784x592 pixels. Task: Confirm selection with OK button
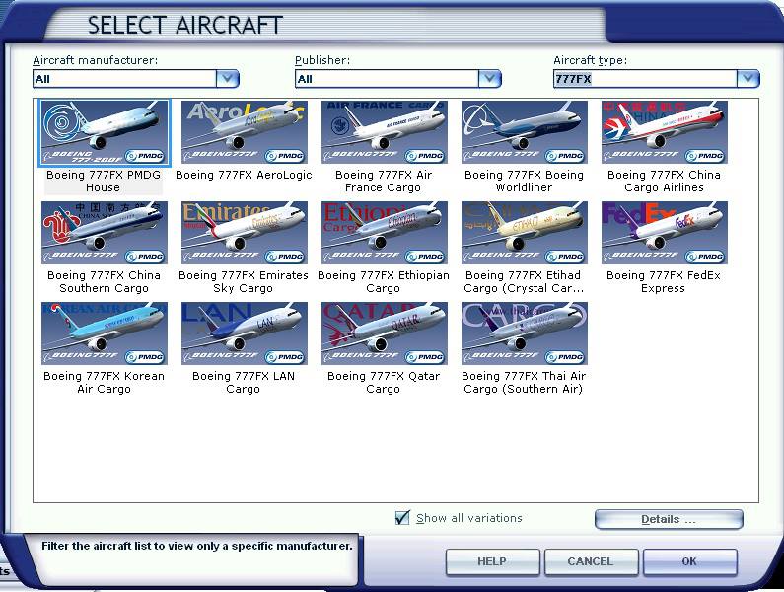pyautogui.click(x=689, y=561)
